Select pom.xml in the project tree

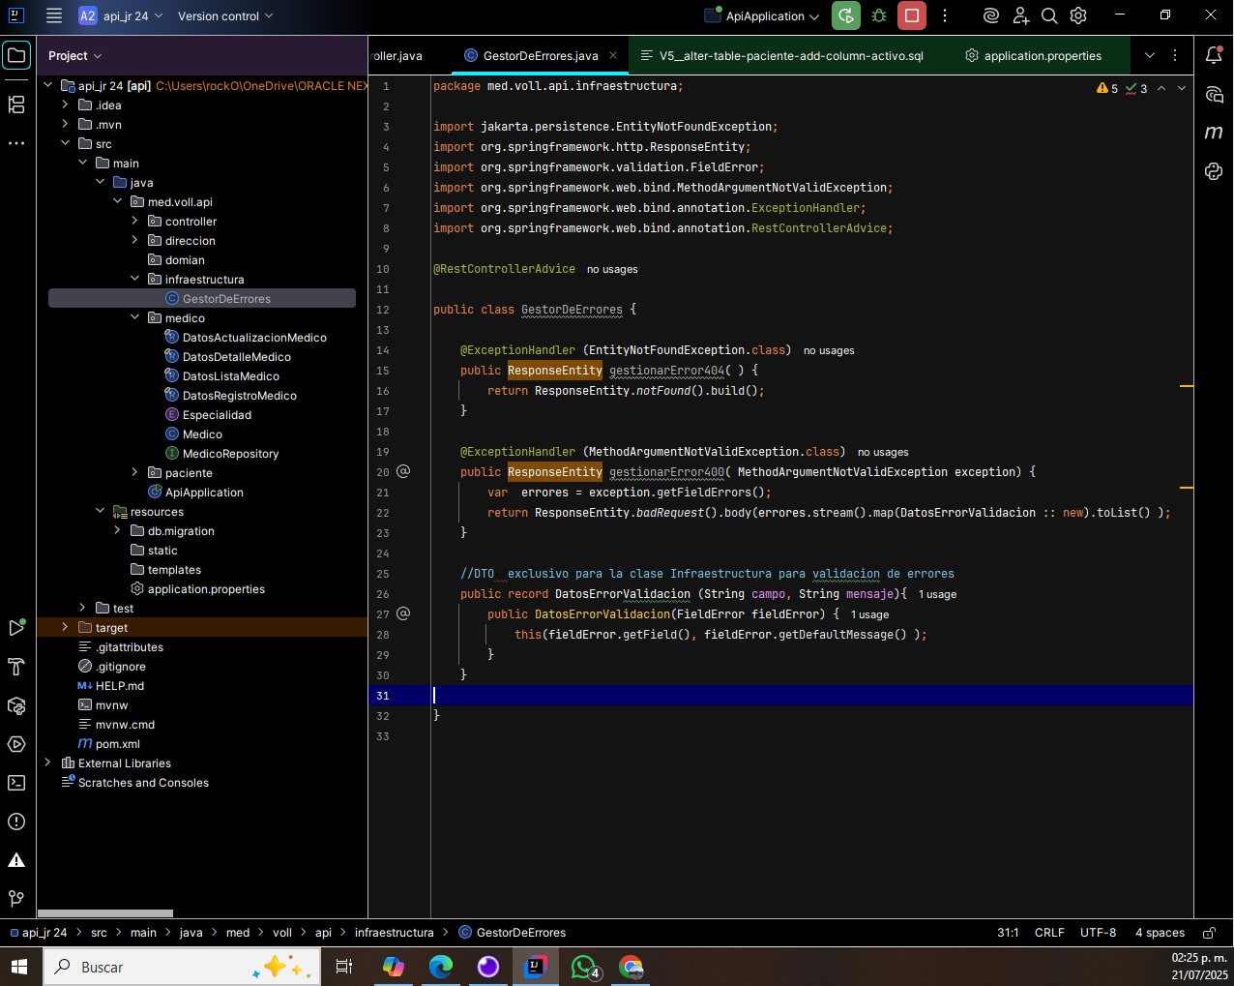117,743
